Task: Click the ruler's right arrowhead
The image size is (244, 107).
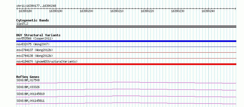Action: (x=236, y=9)
